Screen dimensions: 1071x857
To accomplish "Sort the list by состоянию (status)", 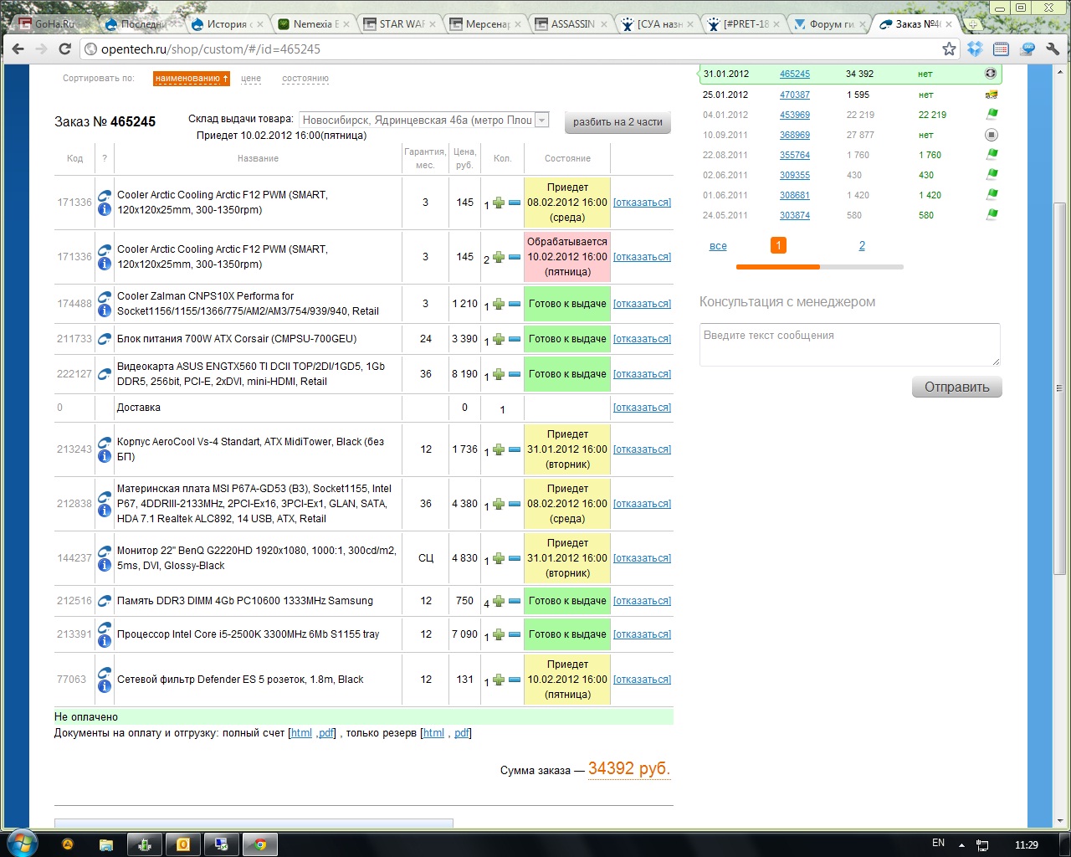I will pos(305,79).
